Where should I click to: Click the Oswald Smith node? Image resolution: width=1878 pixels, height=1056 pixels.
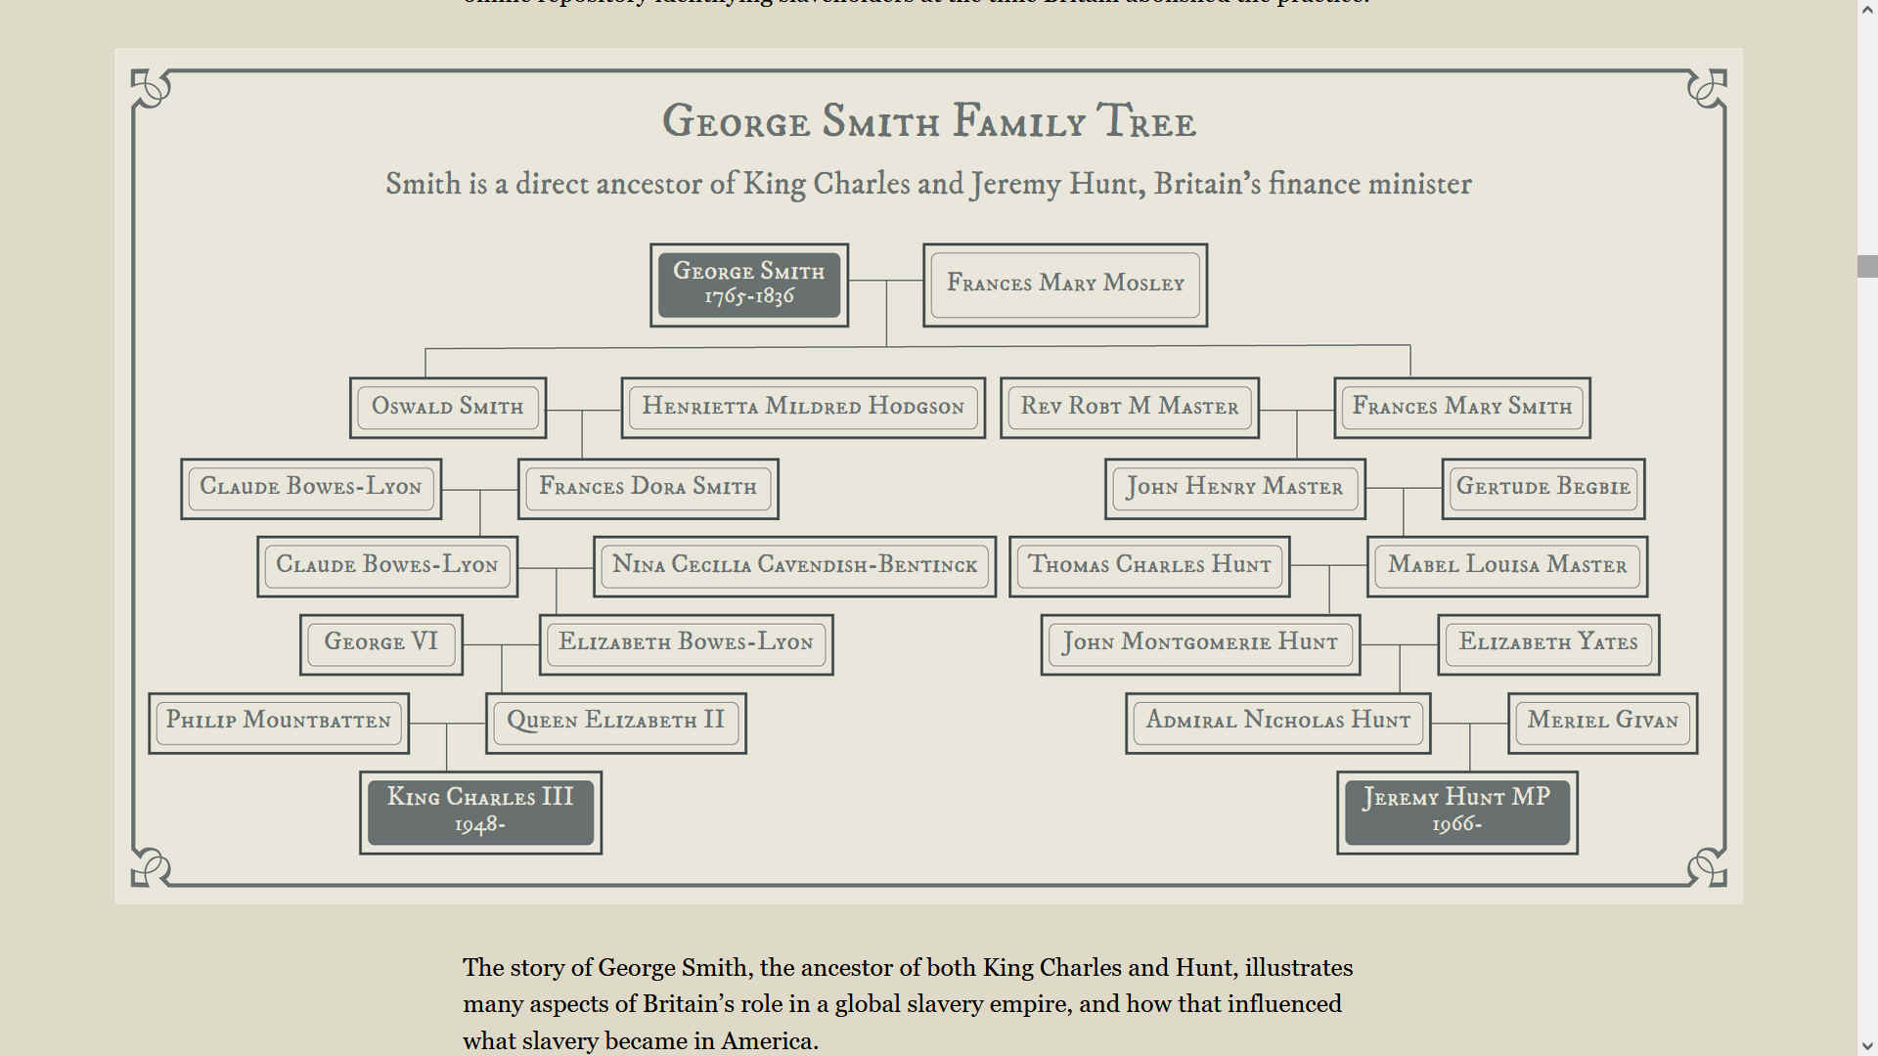click(448, 407)
